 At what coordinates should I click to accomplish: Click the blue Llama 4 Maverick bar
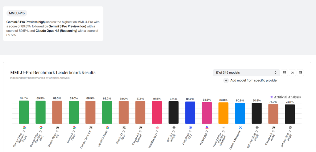pos(240,113)
